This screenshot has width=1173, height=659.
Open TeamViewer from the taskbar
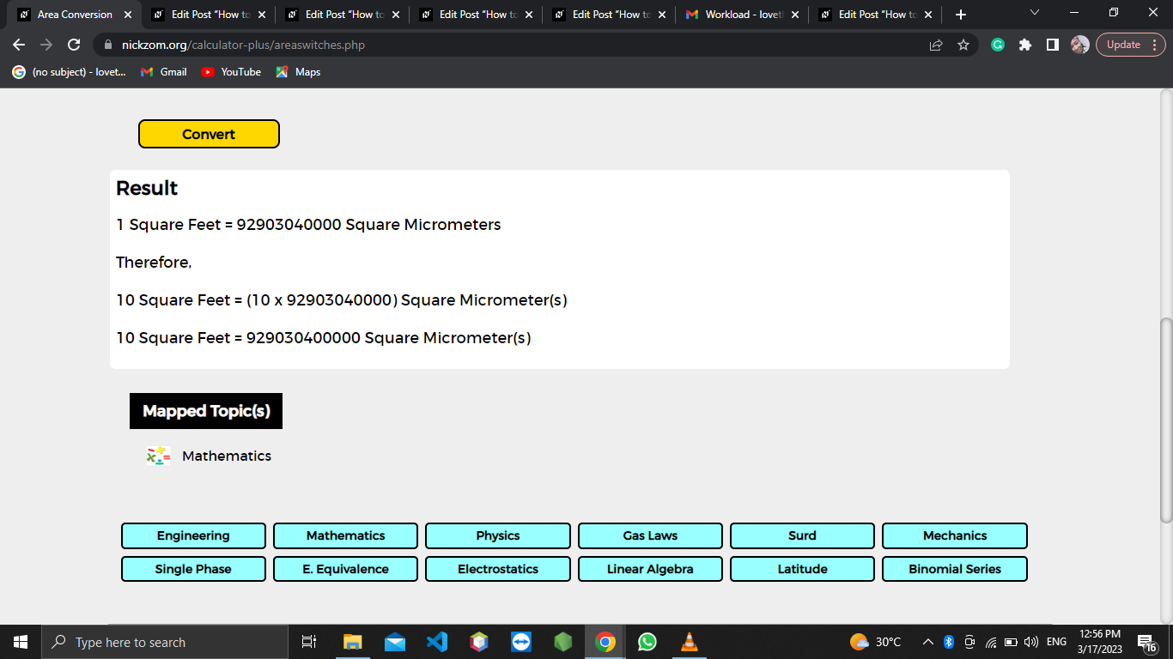point(521,642)
